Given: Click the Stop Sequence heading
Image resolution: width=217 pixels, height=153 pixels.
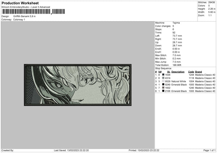Looking at the screenshot, I should (163, 68).
